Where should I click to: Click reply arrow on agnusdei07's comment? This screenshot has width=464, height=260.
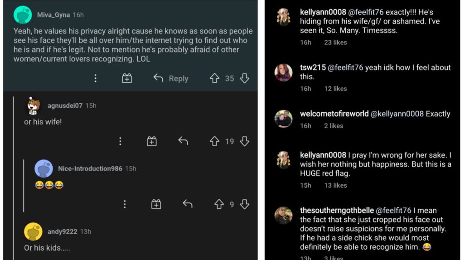[183, 142]
